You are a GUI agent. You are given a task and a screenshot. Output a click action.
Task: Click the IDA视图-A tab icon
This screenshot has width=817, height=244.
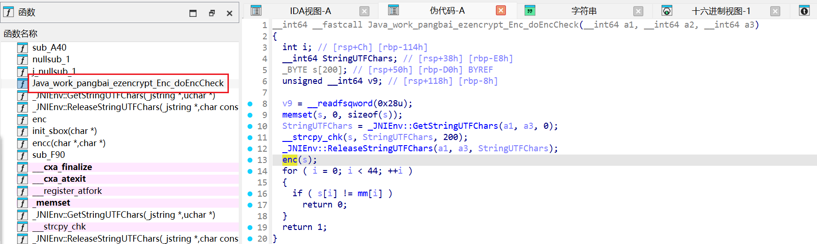[x=256, y=11]
